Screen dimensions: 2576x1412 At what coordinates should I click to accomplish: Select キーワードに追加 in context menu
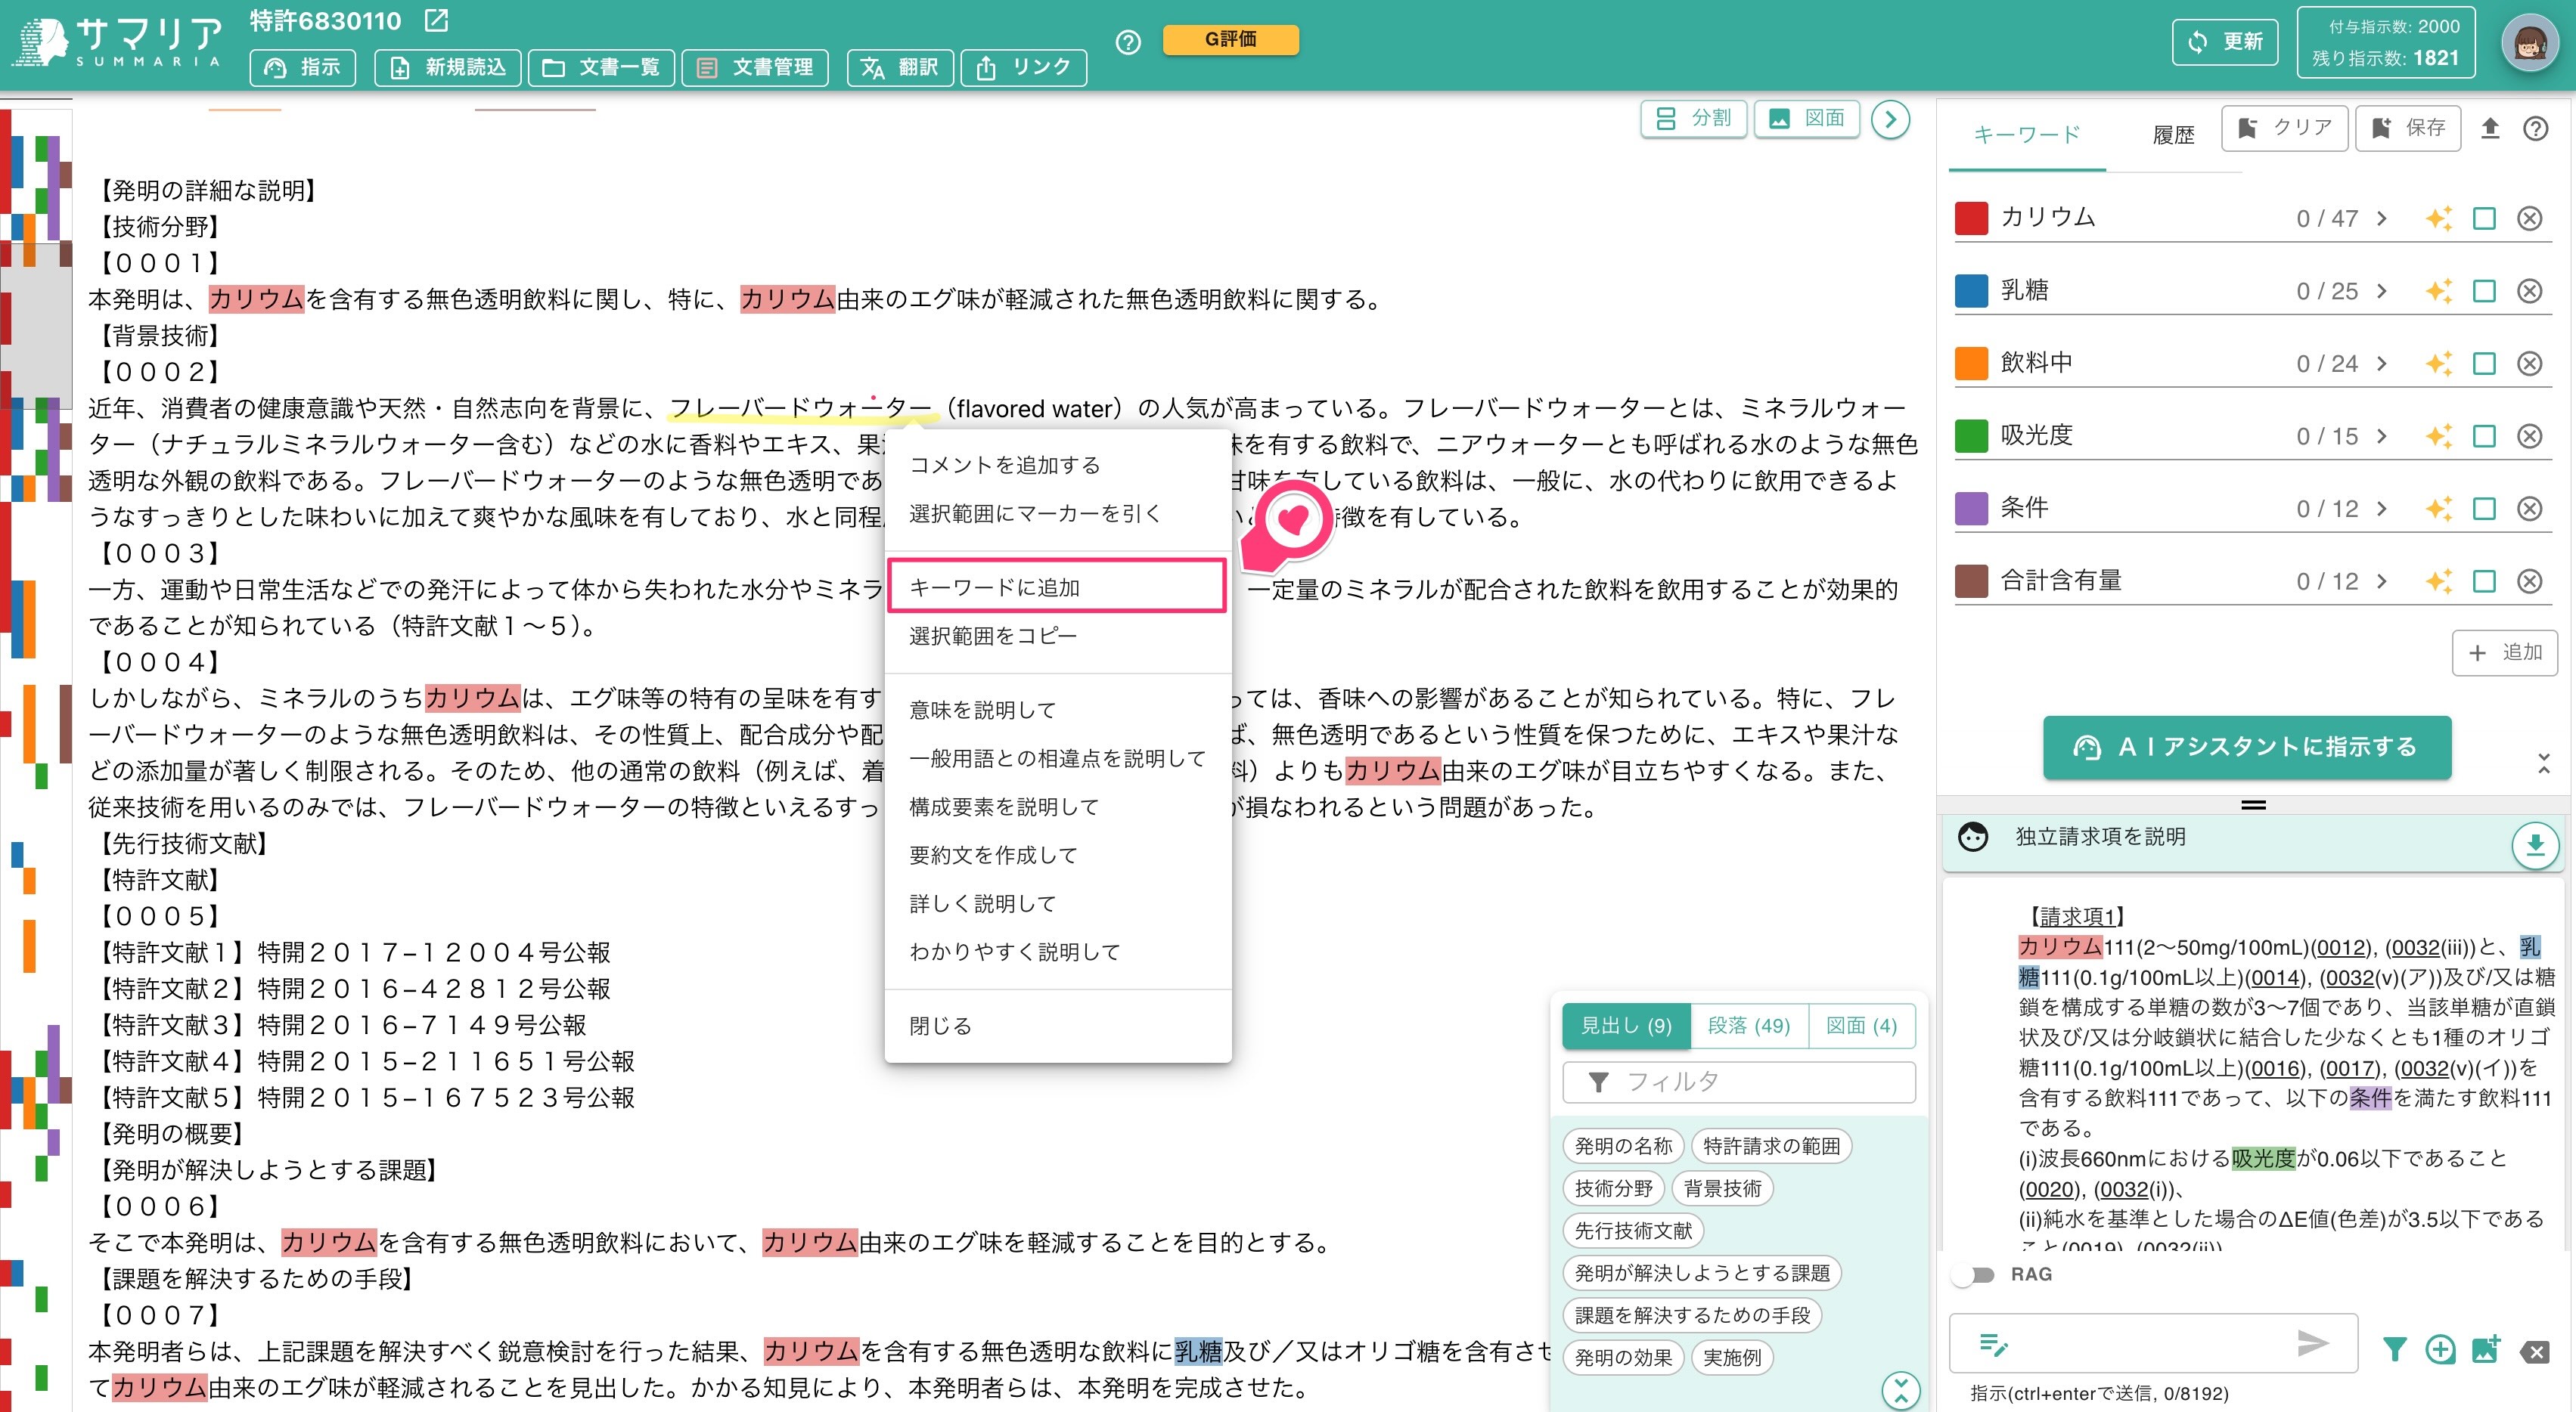click(1057, 587)
